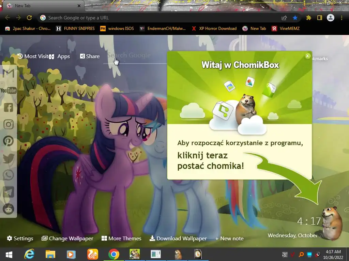This screenshot has height=261, width=349.
Task: Open taskbar icon with clock document
Action: point(198,254)
